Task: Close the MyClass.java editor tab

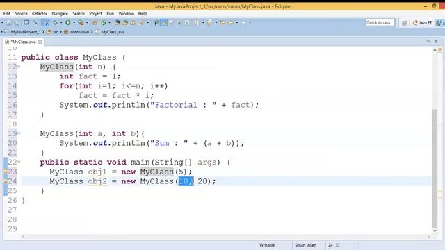Action: tap(40, 42)
